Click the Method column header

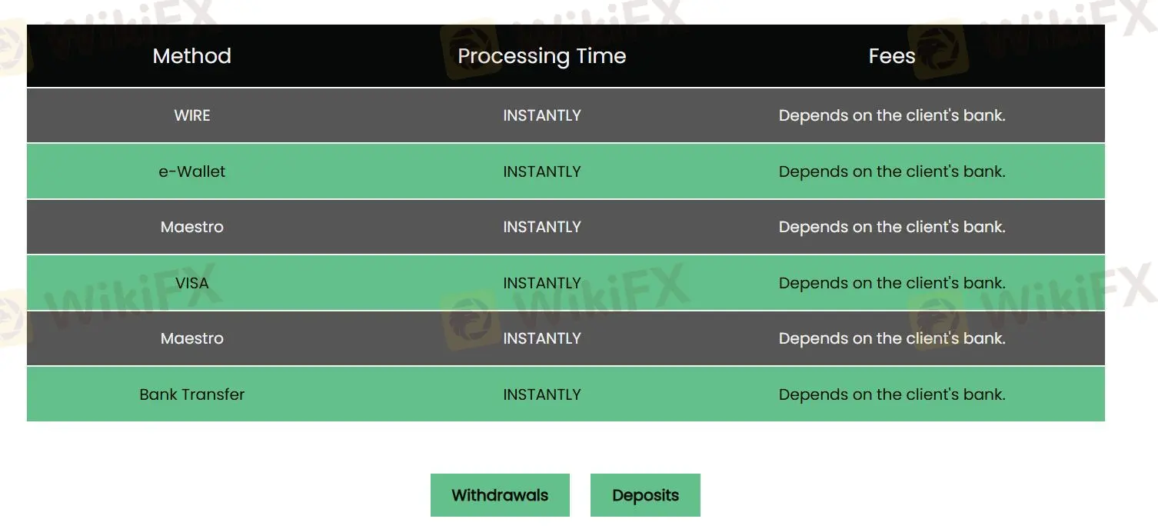coord(191,56)
